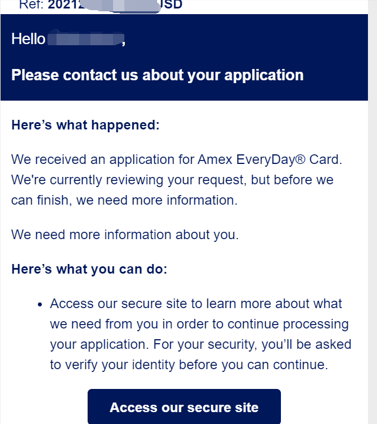Click the to verify your identity line
The height and width of the screenshot is (424, 377).
[x=189, y=365]
